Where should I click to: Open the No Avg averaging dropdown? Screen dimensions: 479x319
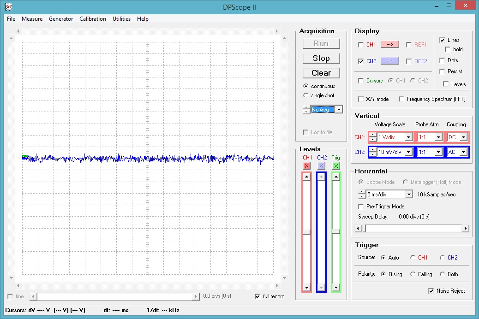339,110
